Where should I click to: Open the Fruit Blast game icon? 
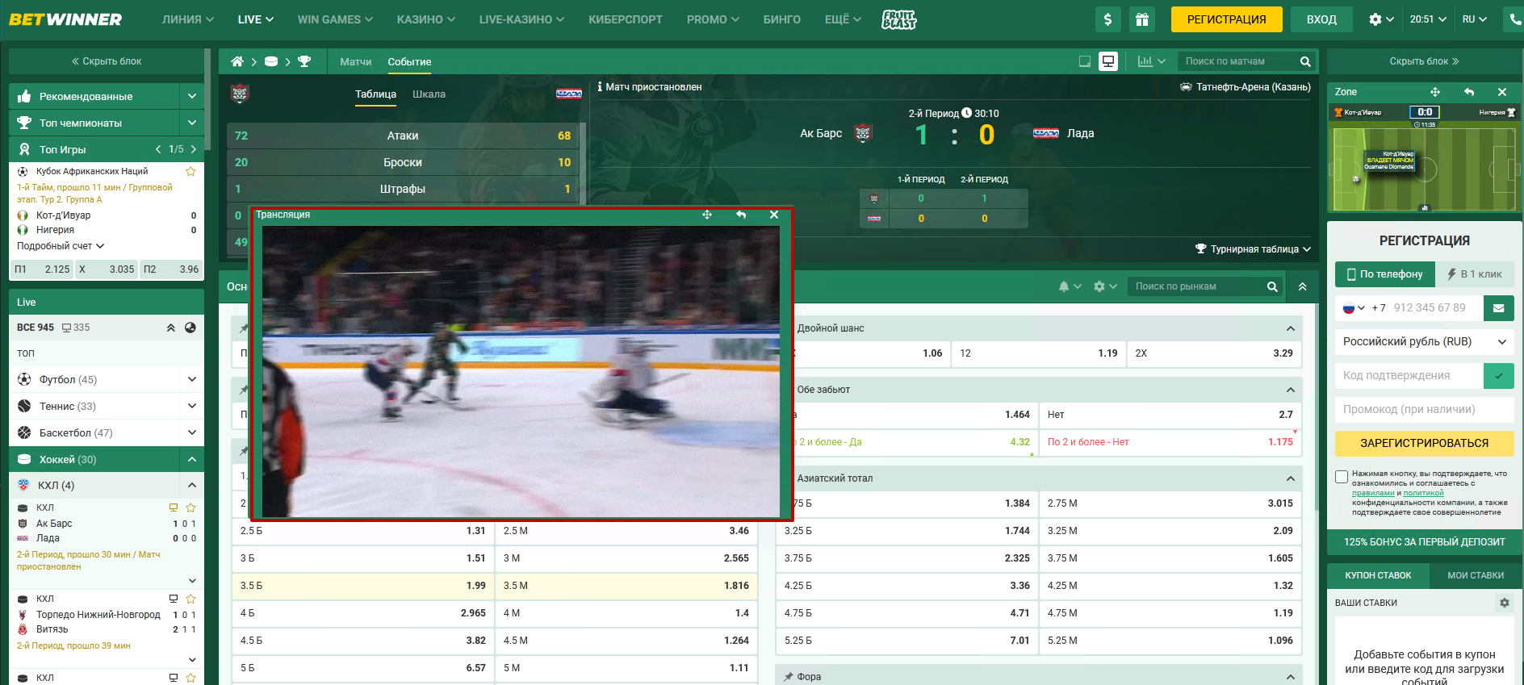898,19
